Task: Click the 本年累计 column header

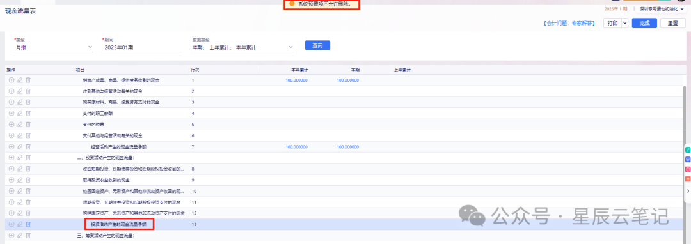Action: click(x=299, y=70)
